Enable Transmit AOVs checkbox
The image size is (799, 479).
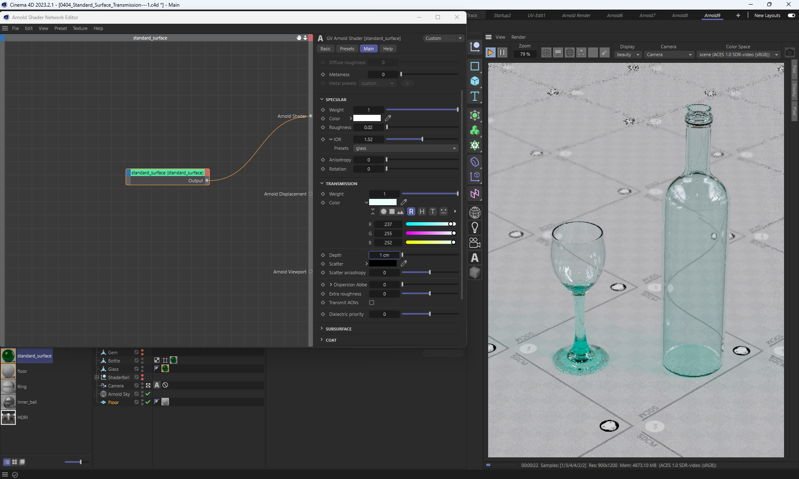[372, 303]
